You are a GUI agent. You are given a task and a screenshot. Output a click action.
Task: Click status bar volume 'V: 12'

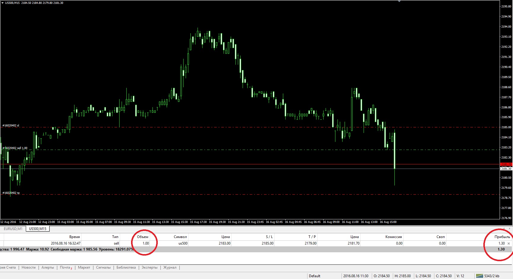click(461, 276)
